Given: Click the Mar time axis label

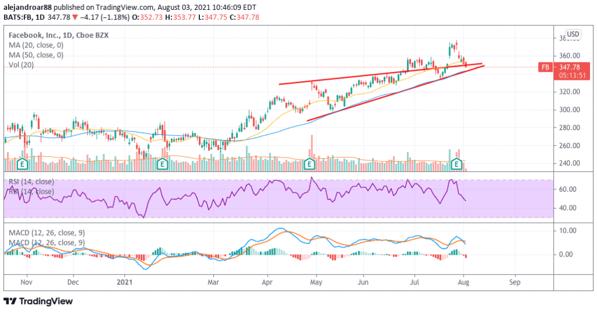Looking at the screenshot, I should [213, 282].
